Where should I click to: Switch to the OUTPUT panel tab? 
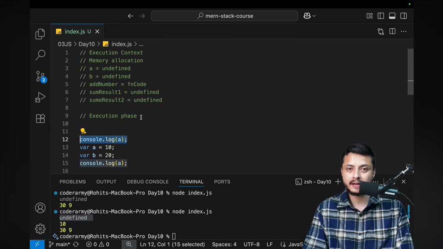pos(106,182)
